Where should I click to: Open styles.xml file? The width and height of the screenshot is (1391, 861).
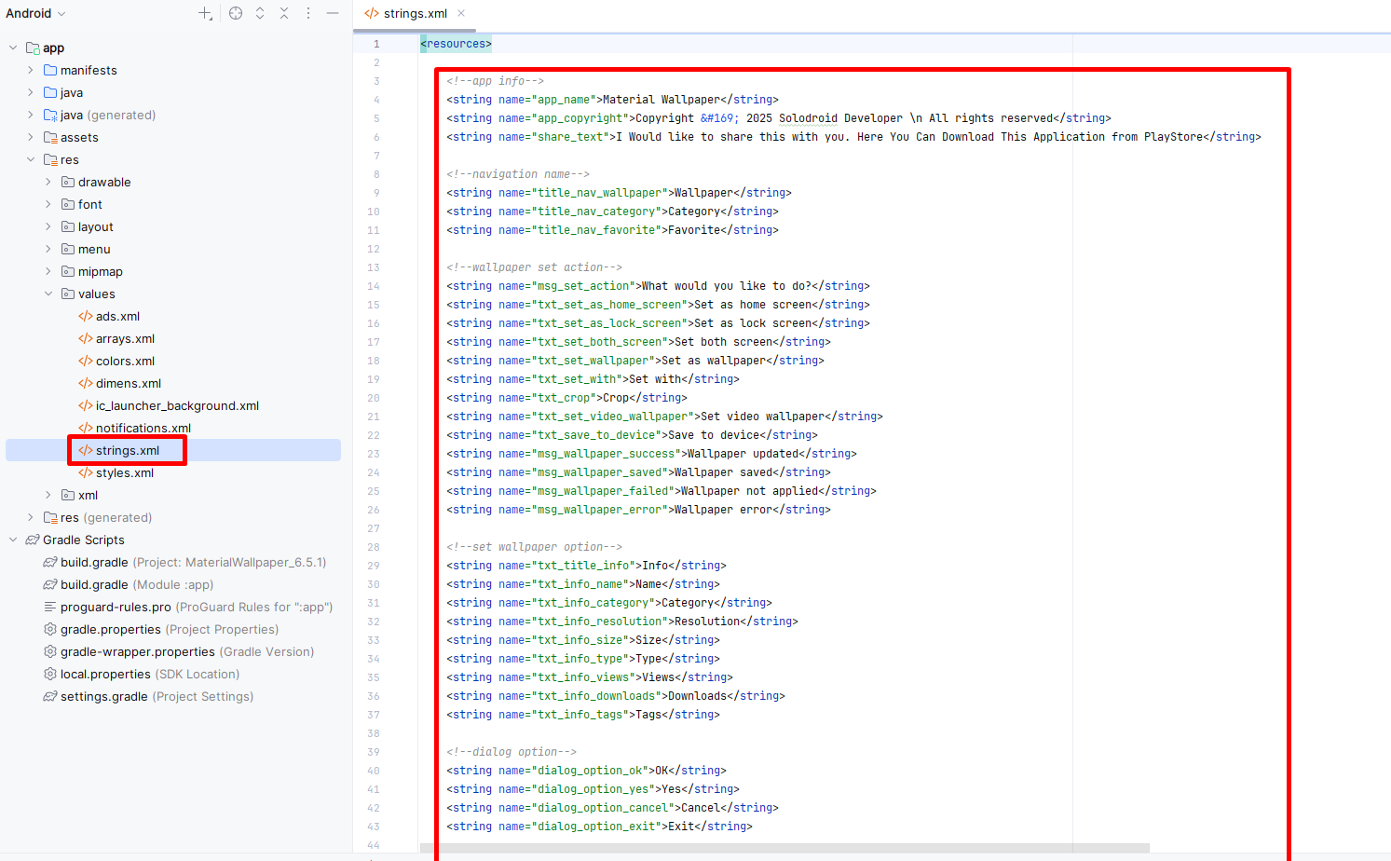125,472
